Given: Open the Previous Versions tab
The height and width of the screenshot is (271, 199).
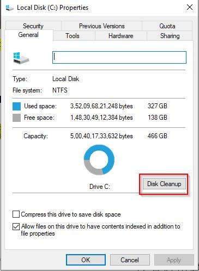Looking at the screenshot, I should tap(101, 26).
